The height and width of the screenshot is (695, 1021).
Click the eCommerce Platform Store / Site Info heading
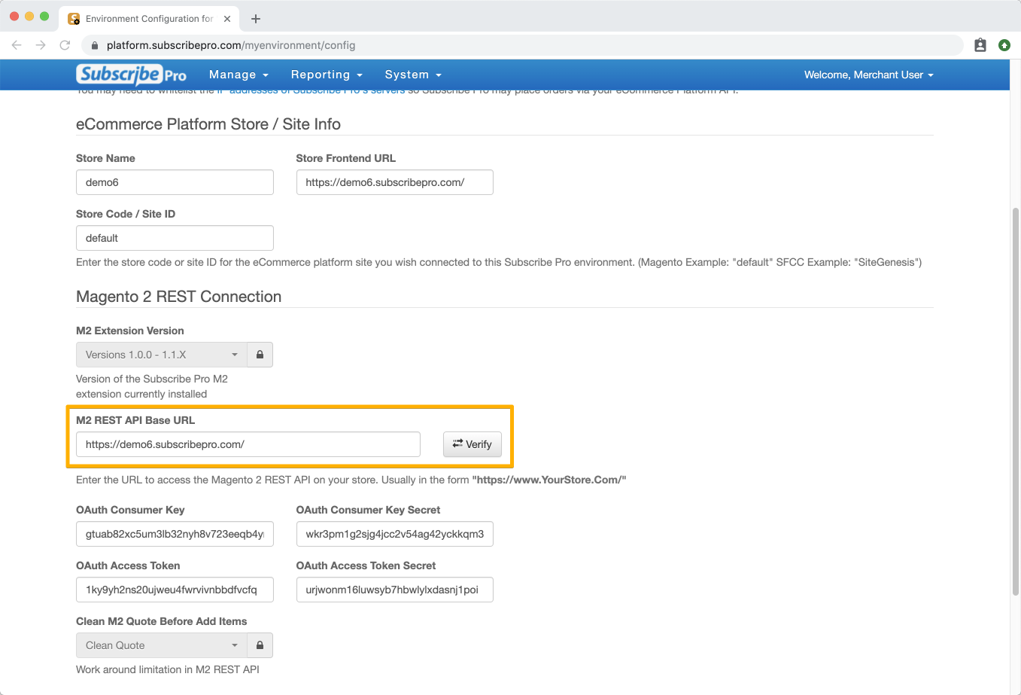pos(208,124)
